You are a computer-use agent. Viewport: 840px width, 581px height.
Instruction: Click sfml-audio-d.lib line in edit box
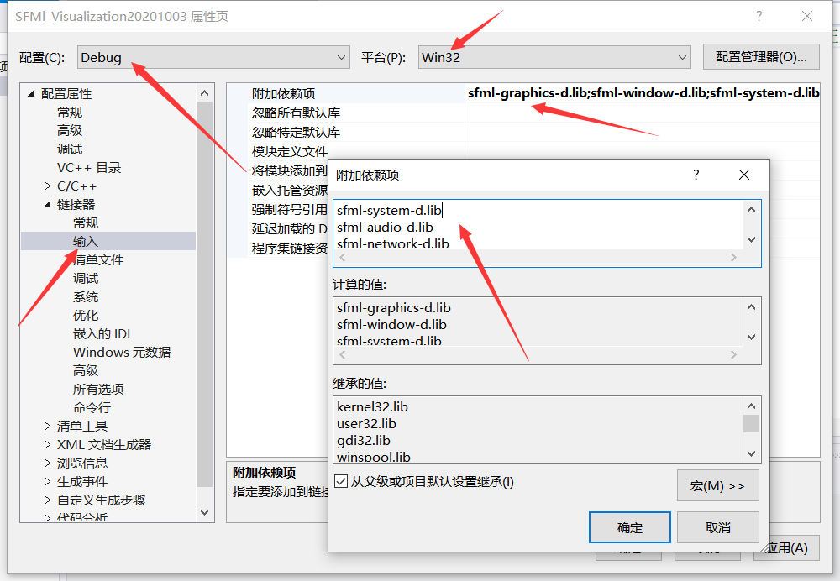coord(385,227)
